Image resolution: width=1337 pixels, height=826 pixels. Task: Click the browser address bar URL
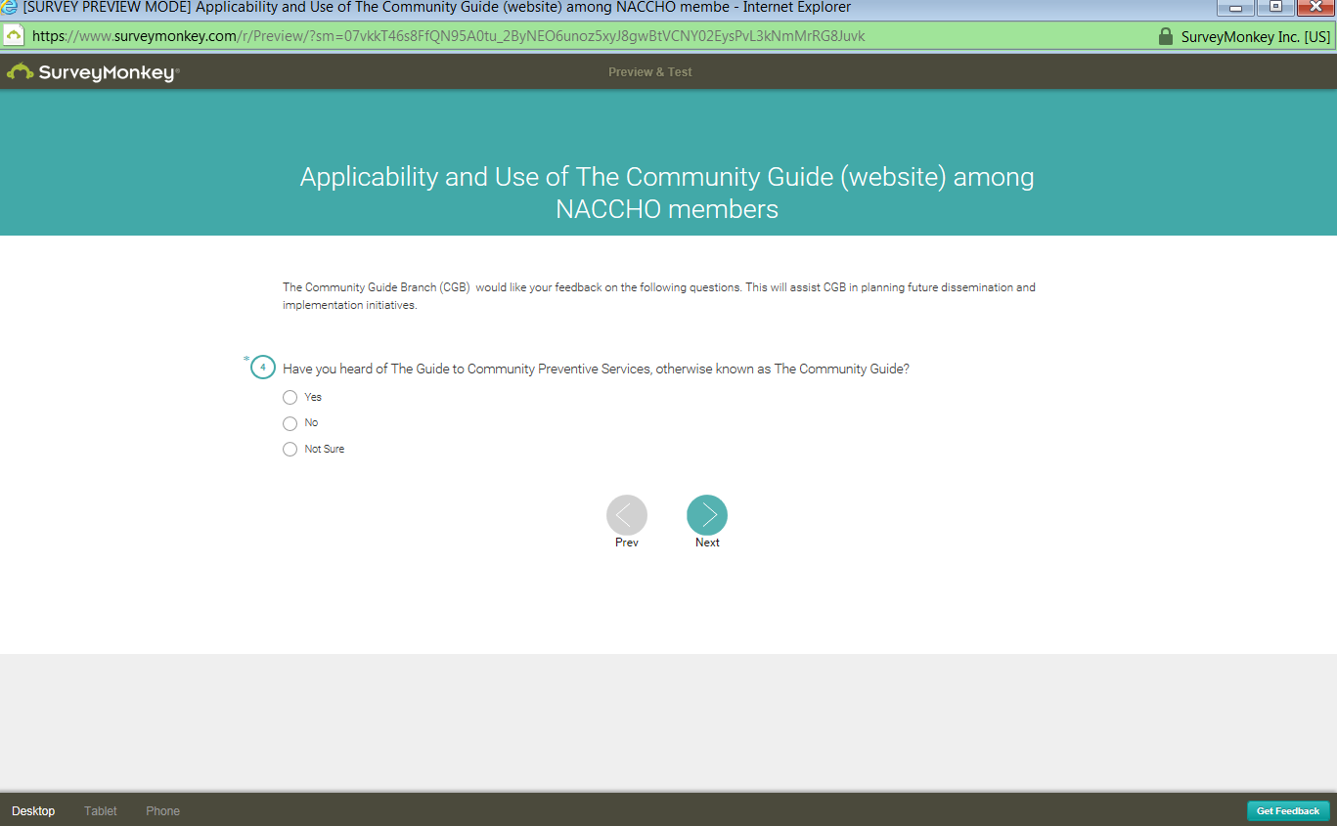pos(449,36)
